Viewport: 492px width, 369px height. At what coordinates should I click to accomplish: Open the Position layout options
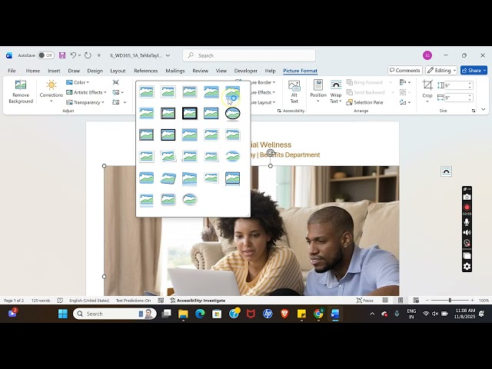click(318, 91)
